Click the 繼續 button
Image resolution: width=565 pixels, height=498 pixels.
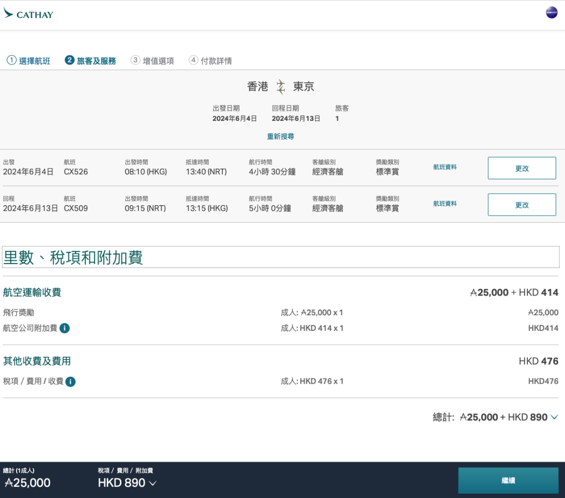508,480
